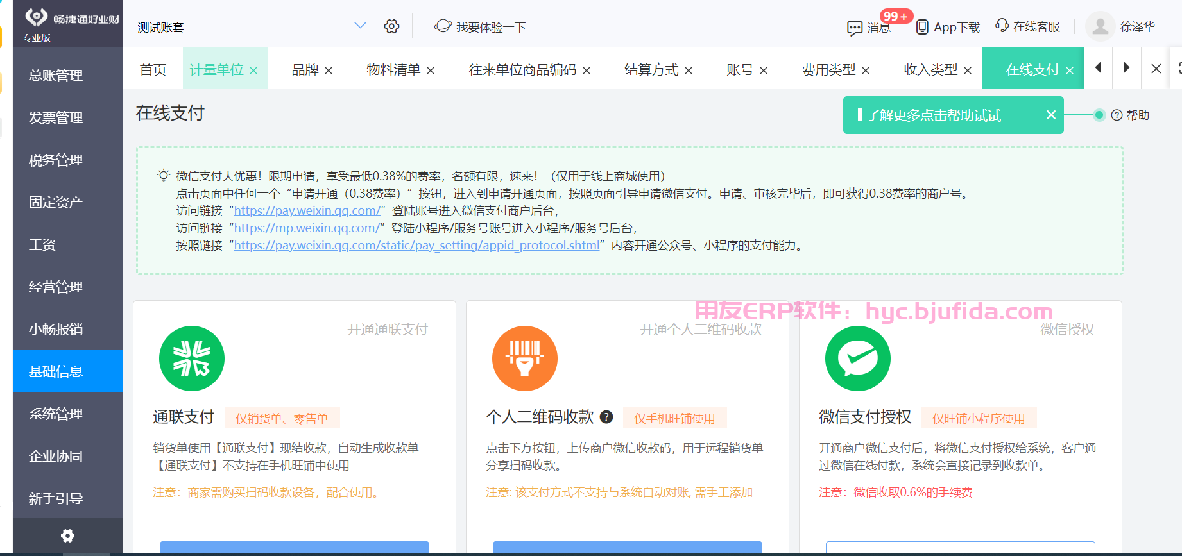This screenshot has height=556, width=1182.
Task: Click the 99+ message badge
Action: pos(896,16)
